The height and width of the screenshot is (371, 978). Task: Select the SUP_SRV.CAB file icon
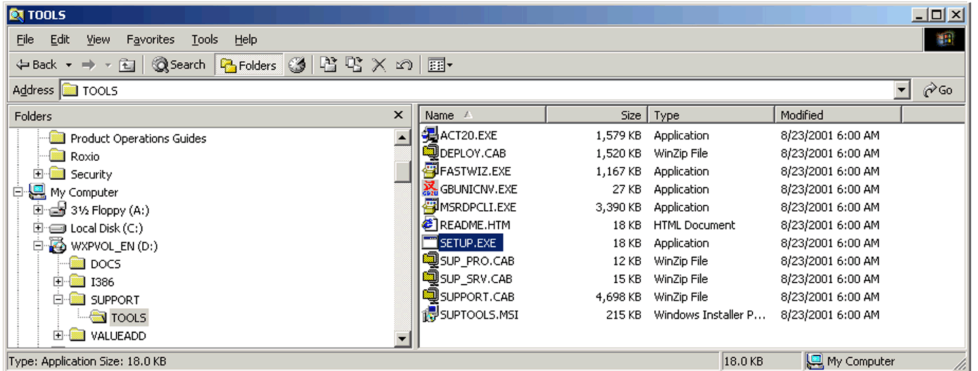click(430, 278)
